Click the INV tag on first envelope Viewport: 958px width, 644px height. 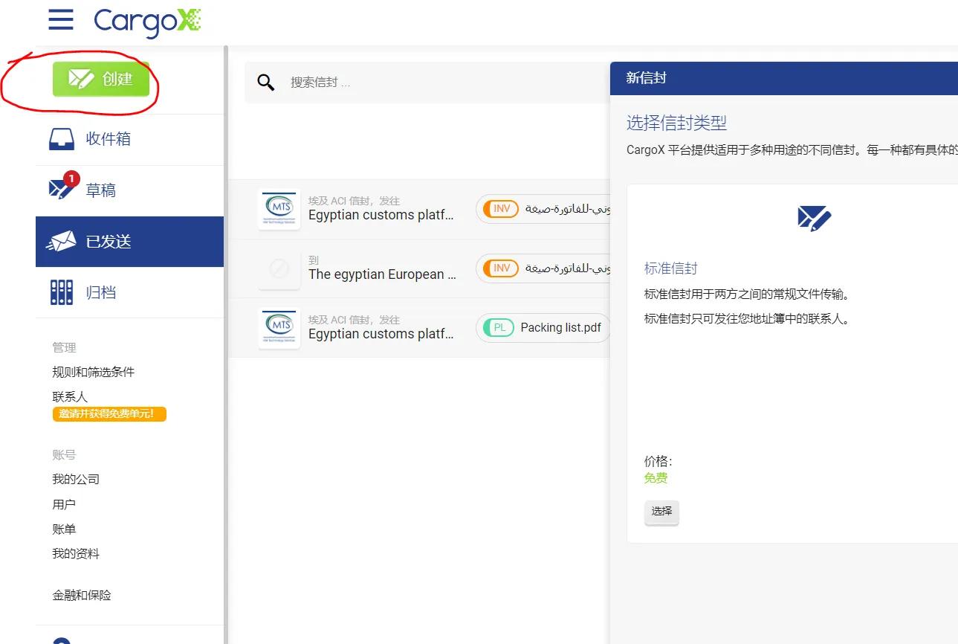tap(500, 209)
